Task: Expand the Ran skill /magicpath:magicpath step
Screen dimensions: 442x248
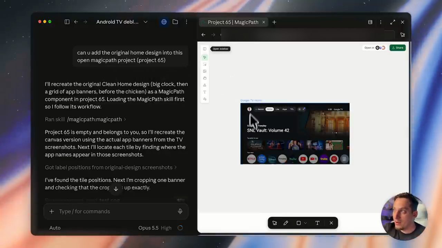Action: point(85,119)
